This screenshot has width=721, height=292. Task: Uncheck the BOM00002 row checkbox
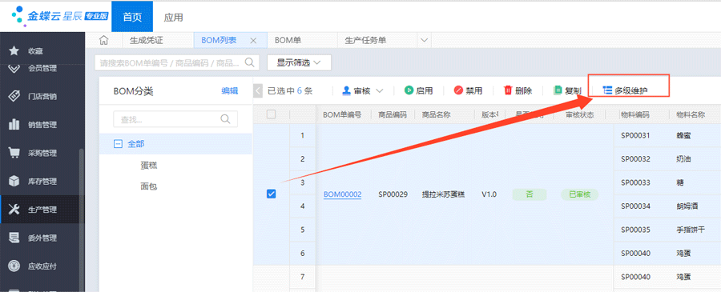coord(272,194)
